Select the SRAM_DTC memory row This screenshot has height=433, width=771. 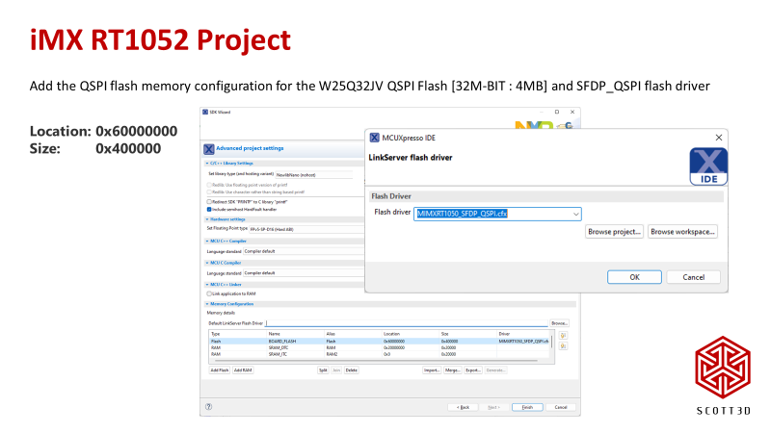(x=379, y=347)
